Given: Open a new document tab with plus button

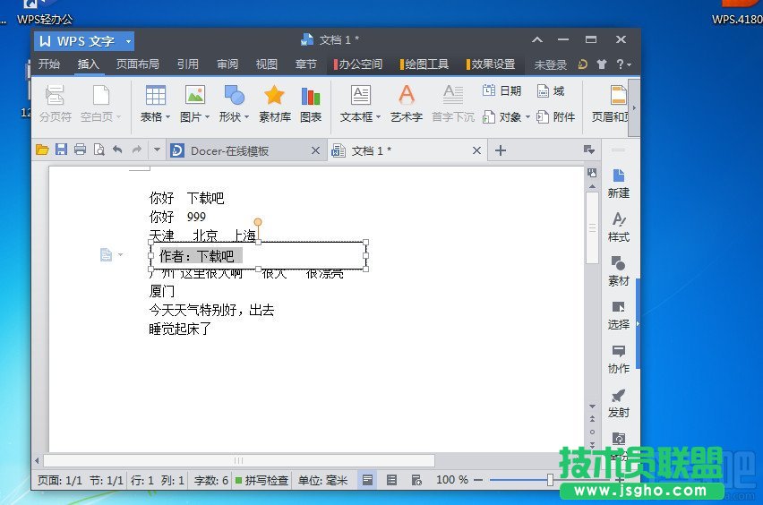Looking at the screenshot, I should click(501, 150).
